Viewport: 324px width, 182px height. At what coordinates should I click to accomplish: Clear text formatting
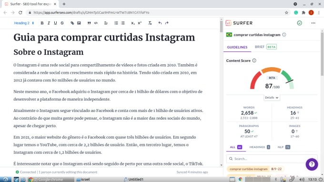click(150, 23)
